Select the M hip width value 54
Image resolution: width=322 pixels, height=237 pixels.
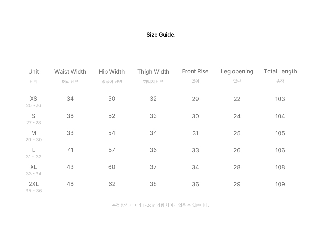tap(112, 133)
